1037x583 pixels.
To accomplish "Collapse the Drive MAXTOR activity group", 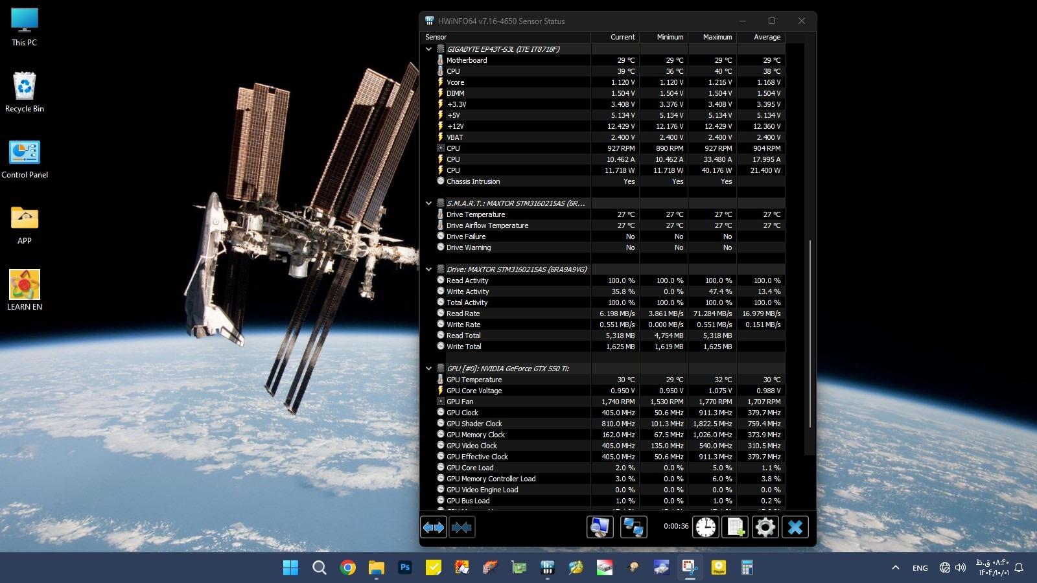I will click(428, 269).
